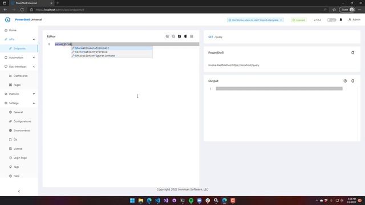Viewport: 365px width, 205px height.
Task: Click into editor line 1 code
Action: pyautogui.click(x=127, y=44)
